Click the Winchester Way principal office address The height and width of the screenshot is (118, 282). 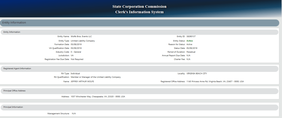(x=98, y=97)
